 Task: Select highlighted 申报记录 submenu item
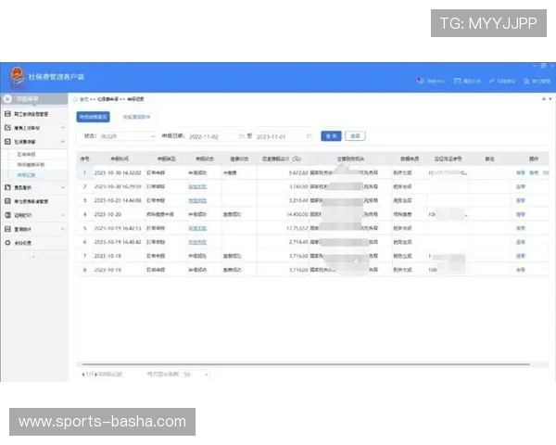pos(26,175)
